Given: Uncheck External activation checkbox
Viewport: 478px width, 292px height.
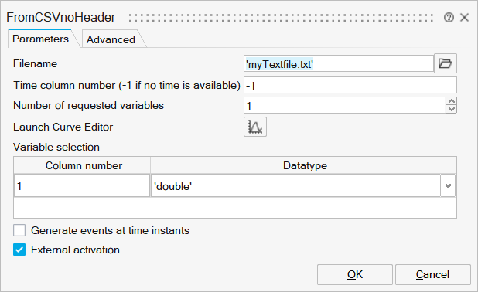Looking at the screenshot, I should pyautogui.click(x=19, y=250).
